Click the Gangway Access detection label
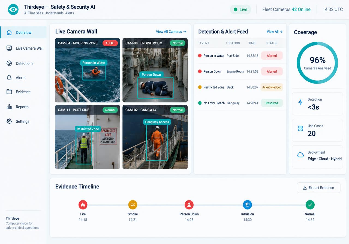This screenshot has width=349, height=244. pos(157,122)
